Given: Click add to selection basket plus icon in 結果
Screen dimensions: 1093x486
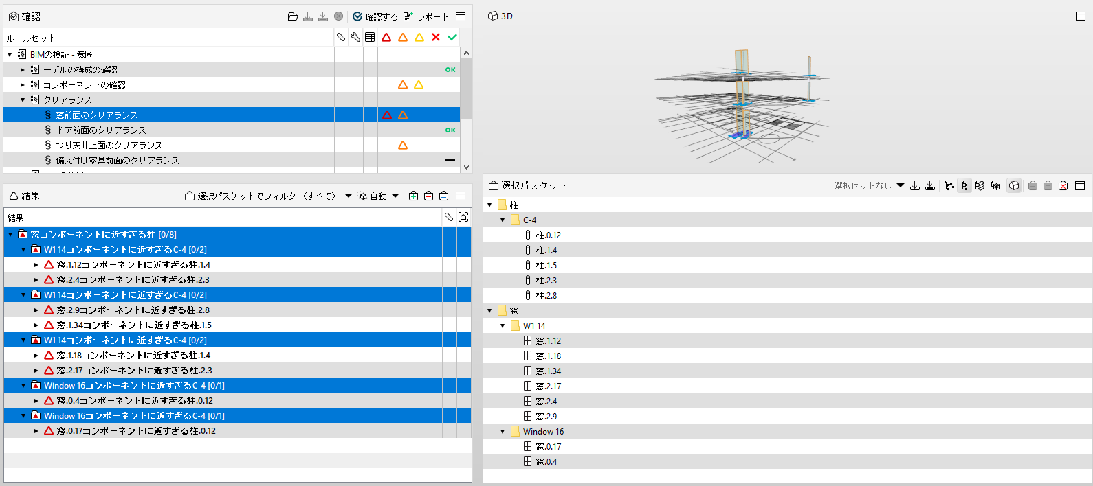Looking at the screenshot, I should tap(413, 196).
